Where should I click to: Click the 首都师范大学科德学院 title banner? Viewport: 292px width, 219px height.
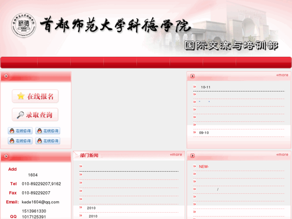coord(115,25)
